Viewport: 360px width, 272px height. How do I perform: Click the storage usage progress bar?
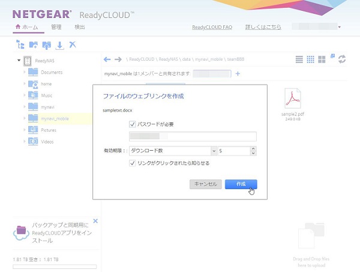(x=55, y=267)
